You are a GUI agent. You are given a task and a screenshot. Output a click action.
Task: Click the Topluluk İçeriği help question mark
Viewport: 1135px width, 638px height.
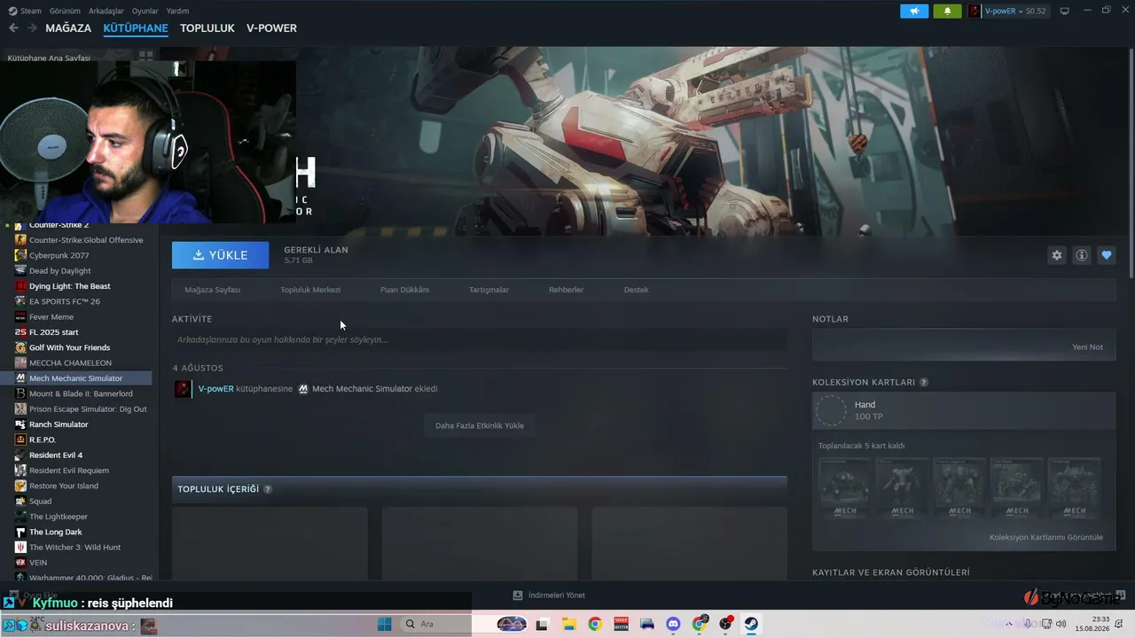pos(268,489)
